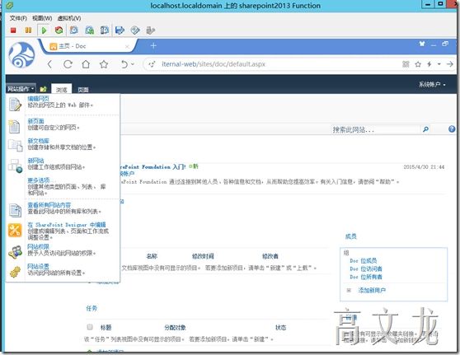Screen dimensions: 460x355
Task: Click the browser skin shirt icon
Action: tap(422, 44)
